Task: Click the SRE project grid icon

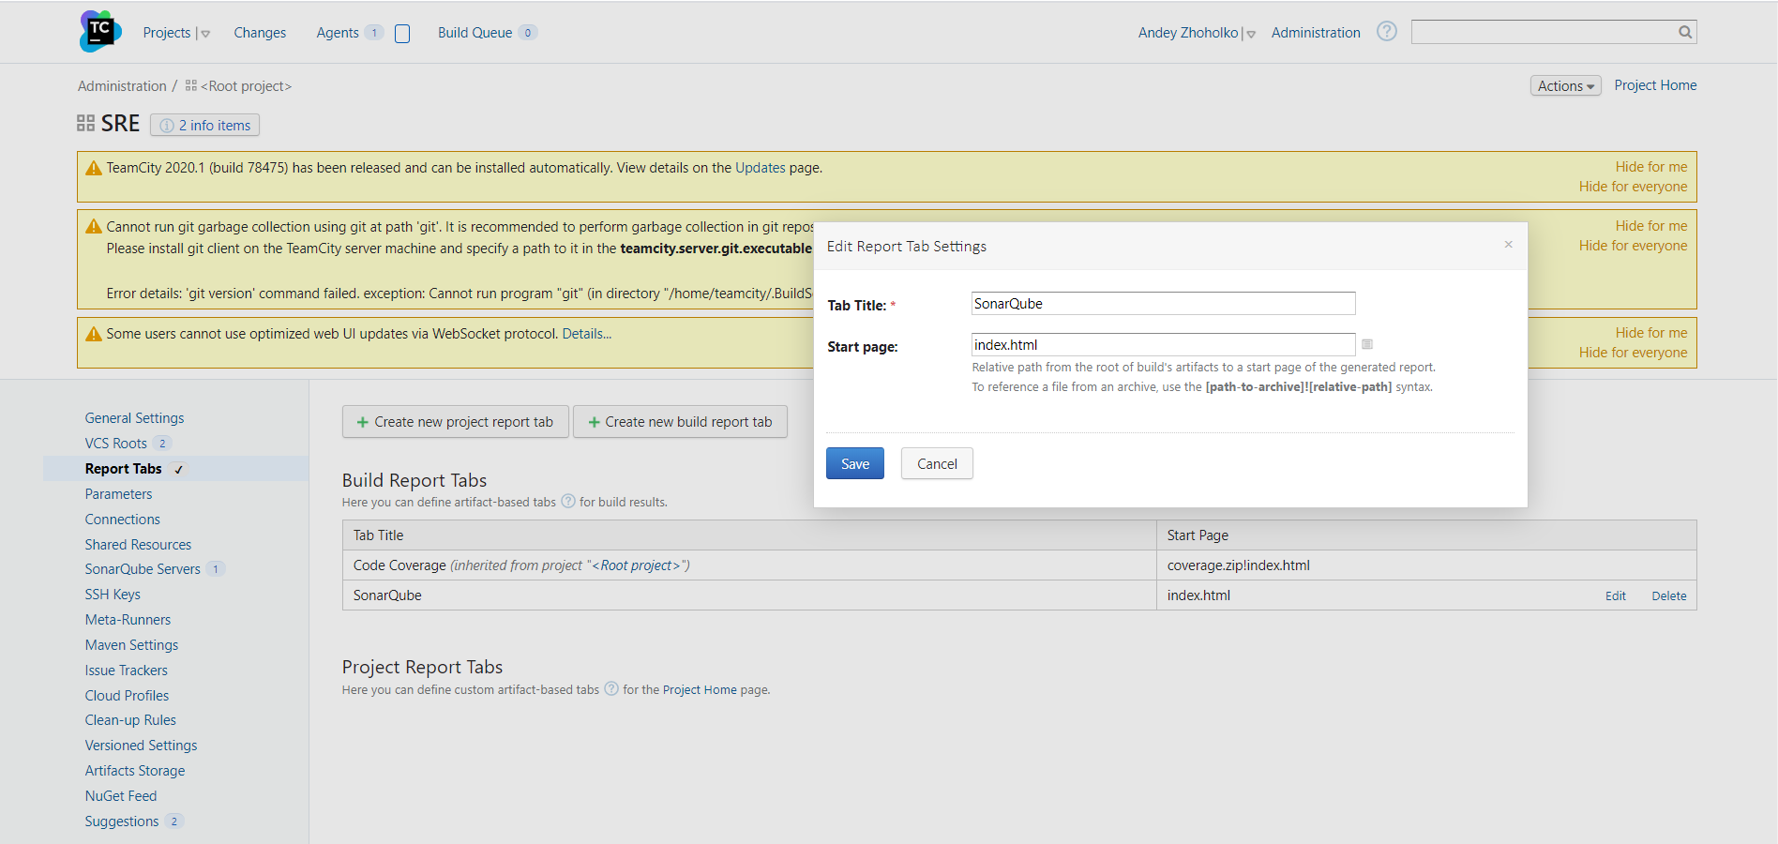Action: 85,123
